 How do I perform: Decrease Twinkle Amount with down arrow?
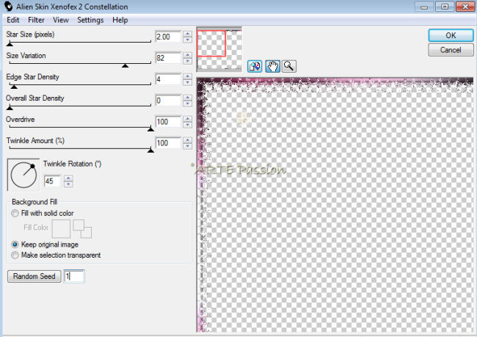coord(188,146)
